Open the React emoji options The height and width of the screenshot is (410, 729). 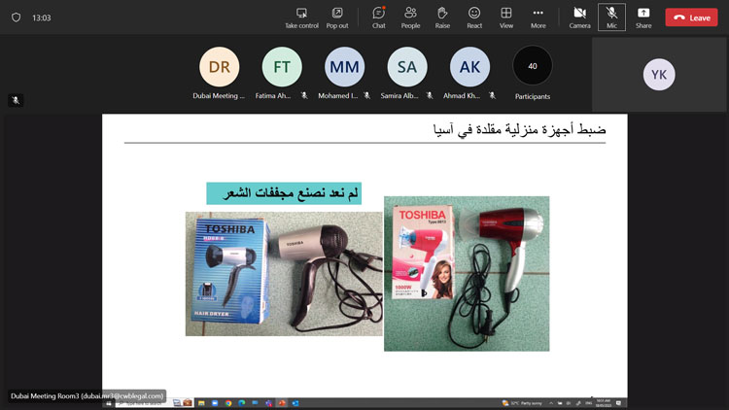(474, 17)
